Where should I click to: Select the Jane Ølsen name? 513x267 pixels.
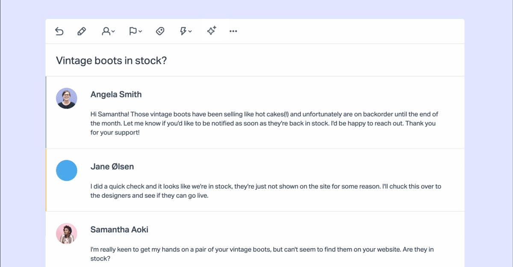click(112, 167)
